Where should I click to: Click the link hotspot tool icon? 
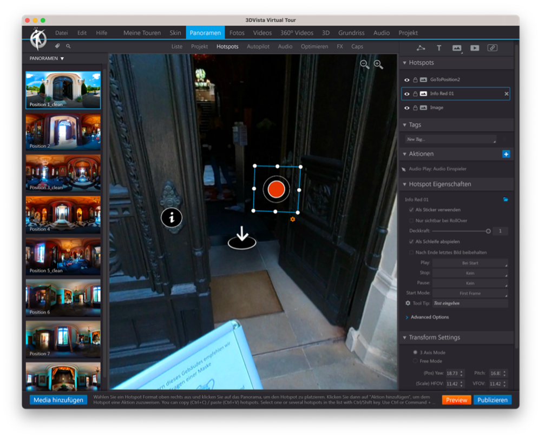point(492,48)
